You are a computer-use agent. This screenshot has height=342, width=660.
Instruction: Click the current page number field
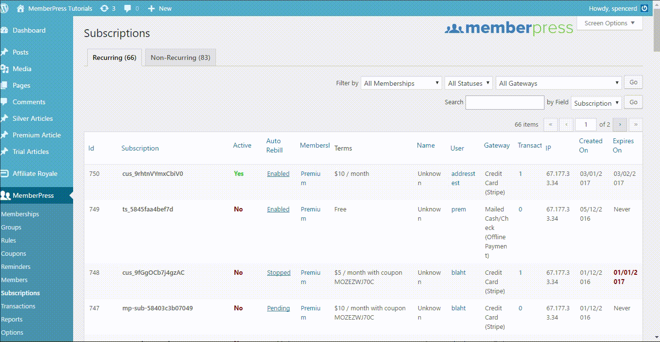586,124
